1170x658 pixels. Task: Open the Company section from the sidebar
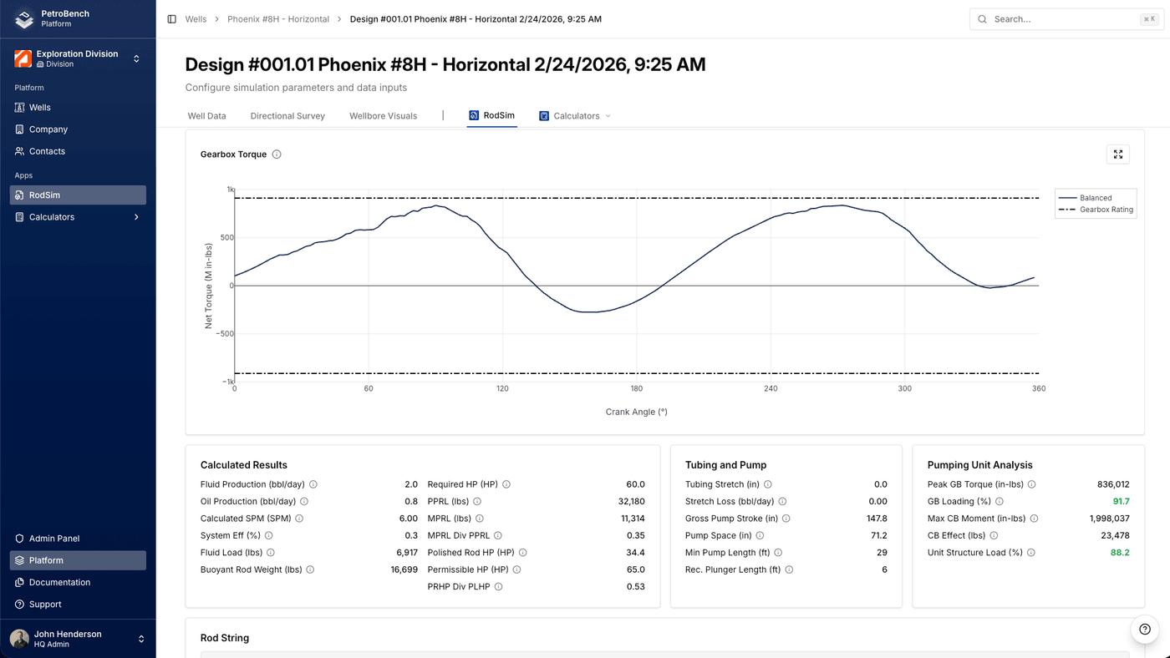(x=50, y=129)
